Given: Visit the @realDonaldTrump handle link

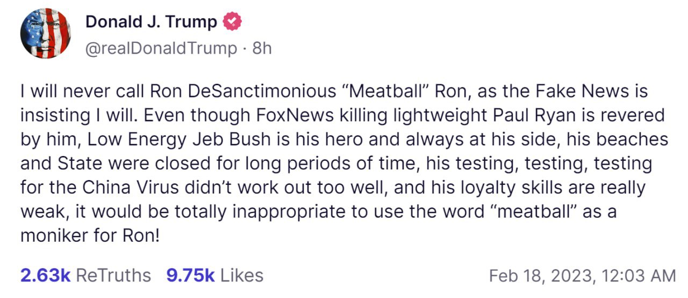Looking at the screenshot, I should (161, 48).
